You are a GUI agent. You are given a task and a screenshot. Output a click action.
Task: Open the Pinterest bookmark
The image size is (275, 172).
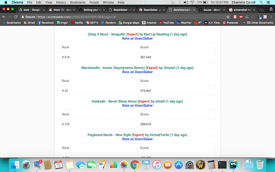click(230, 23)
